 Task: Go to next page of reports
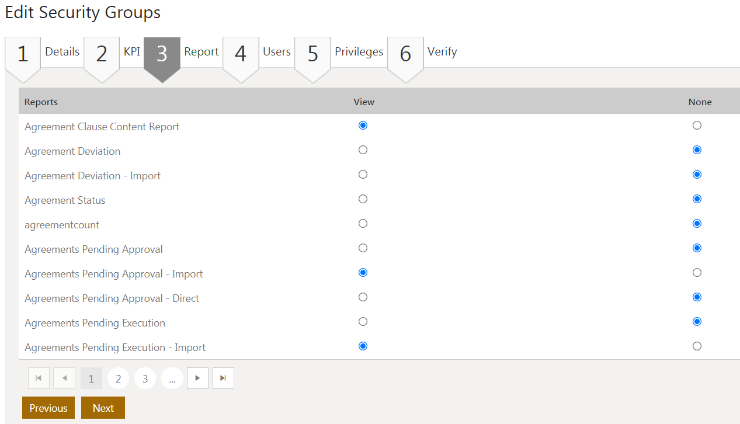click(197, 378)
